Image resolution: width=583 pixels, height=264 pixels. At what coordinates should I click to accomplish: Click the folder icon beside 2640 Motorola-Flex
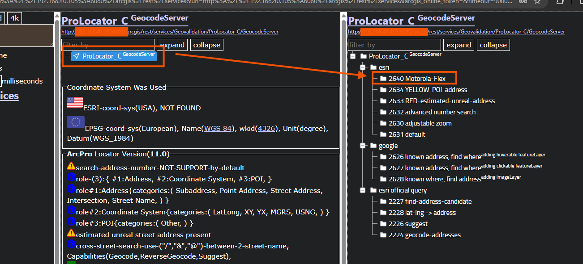(383, 79)
